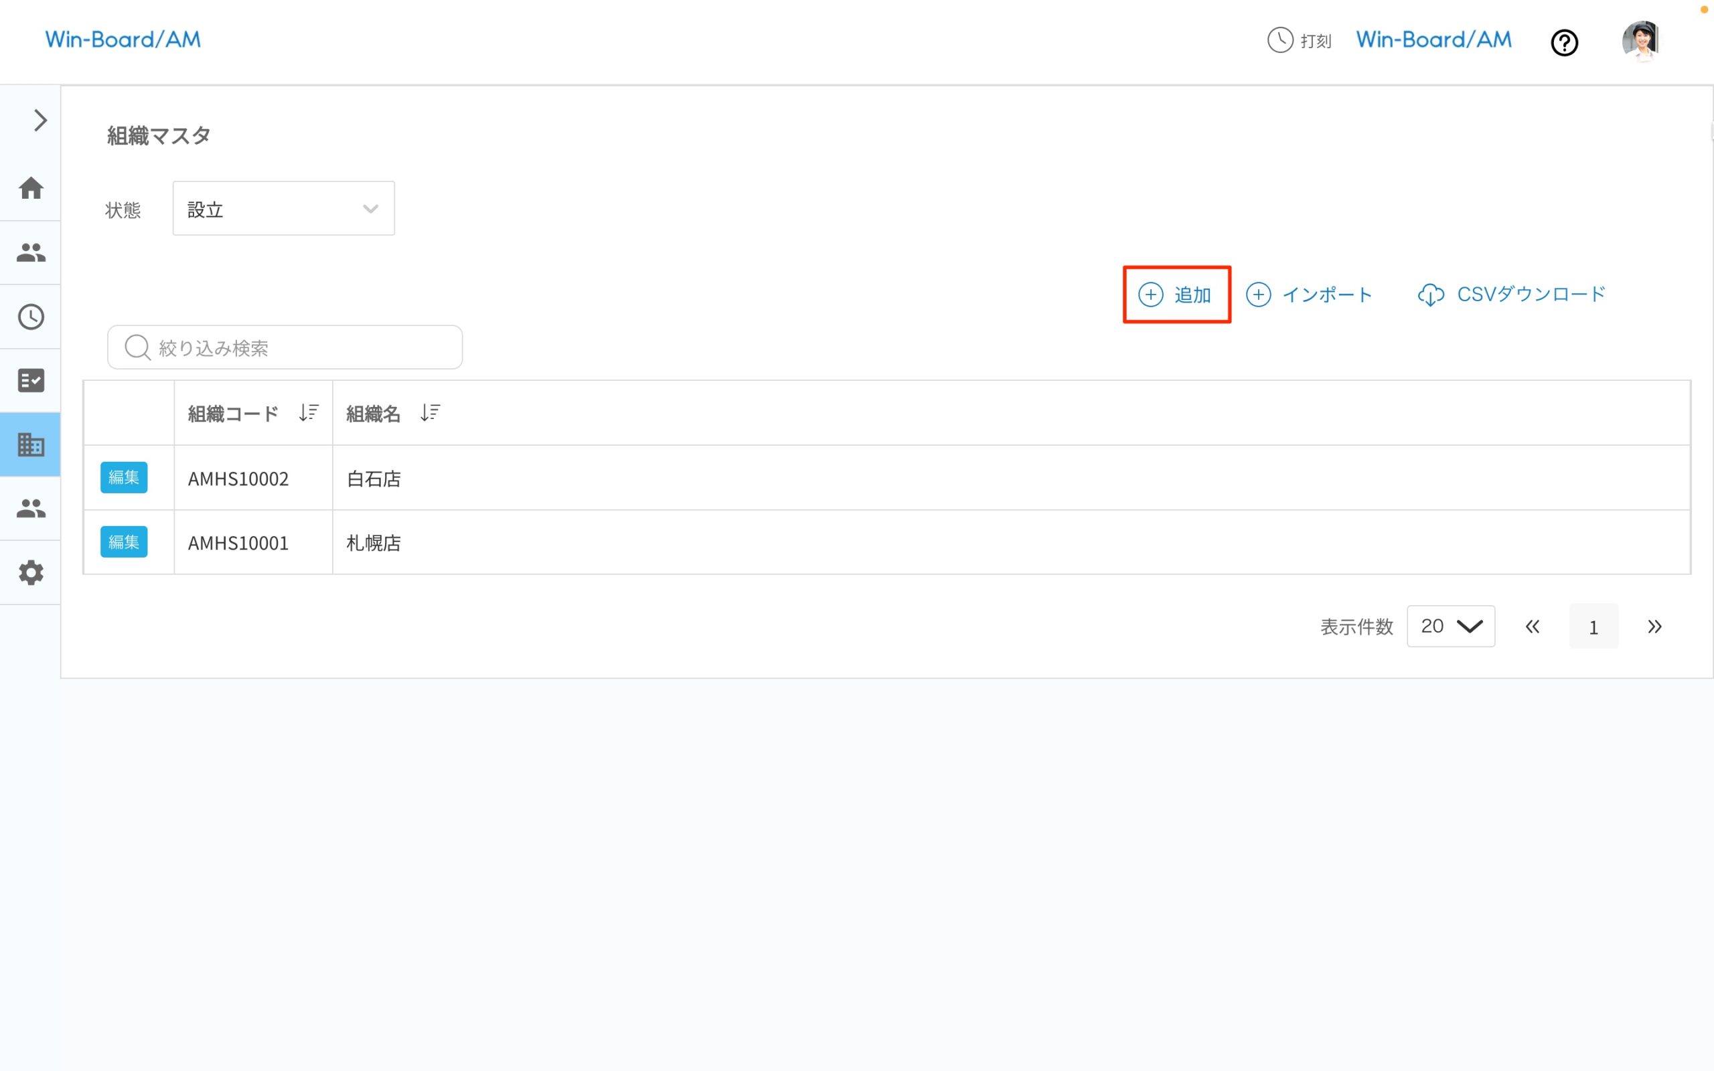Screen dimensions: 1714x1071
Task: Open the 状態 dropdown showing 設立
Action: coord(283,208)
